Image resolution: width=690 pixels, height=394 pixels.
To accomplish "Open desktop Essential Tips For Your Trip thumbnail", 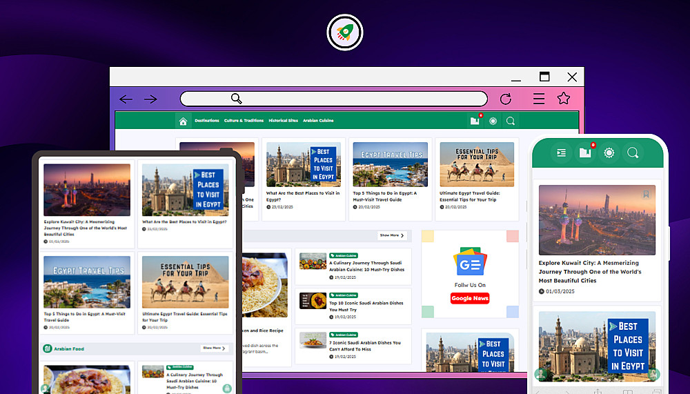I will (477, 164).
